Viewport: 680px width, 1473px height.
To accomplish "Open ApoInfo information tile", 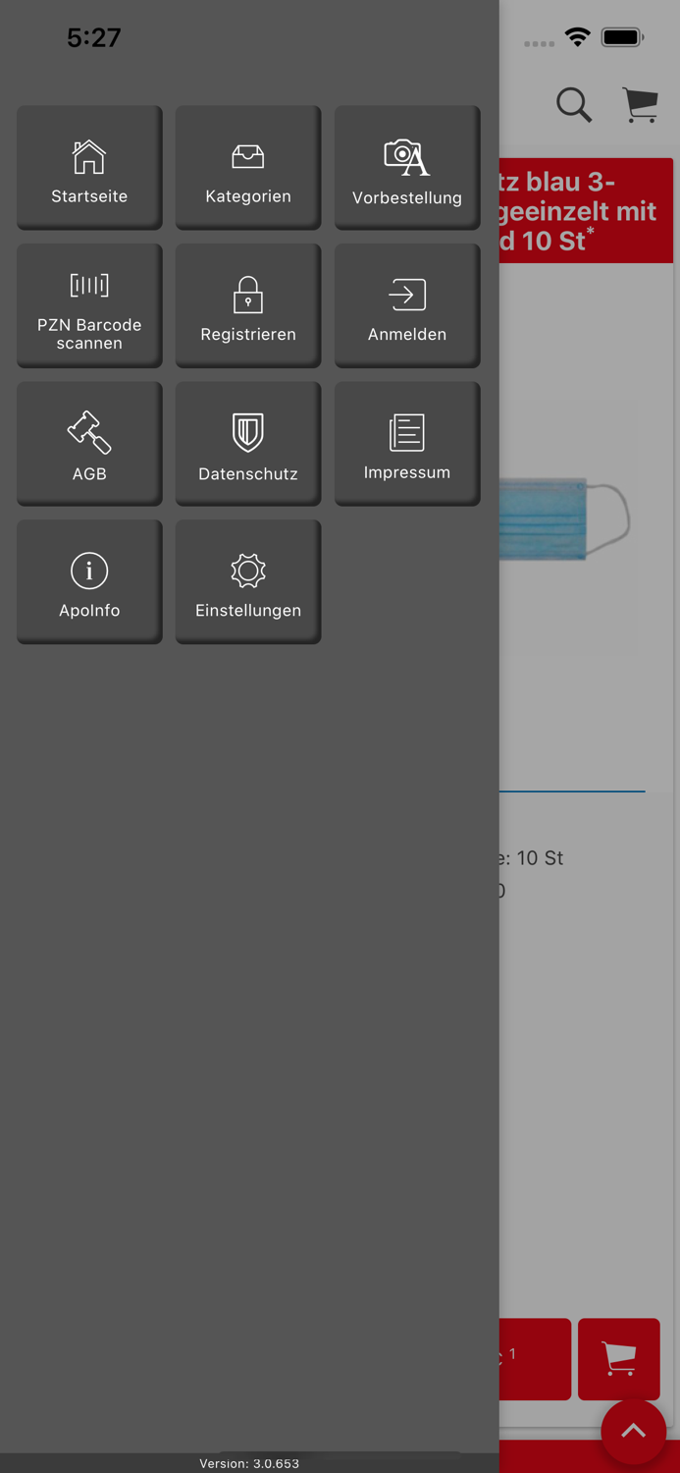I will point(89,582).
